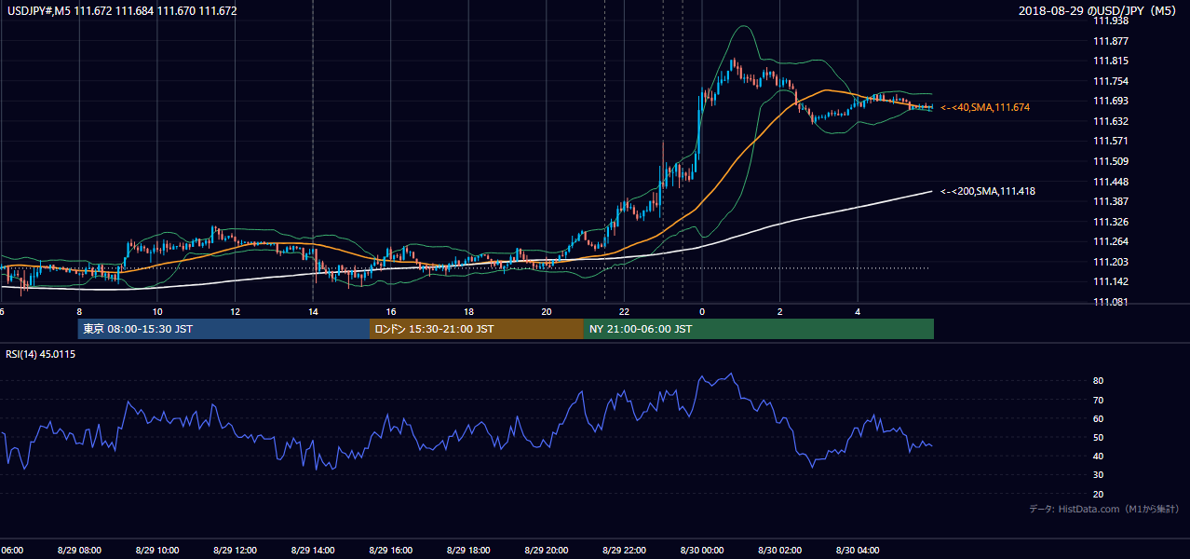Click RSI scale value 80

click(1099, 381)
